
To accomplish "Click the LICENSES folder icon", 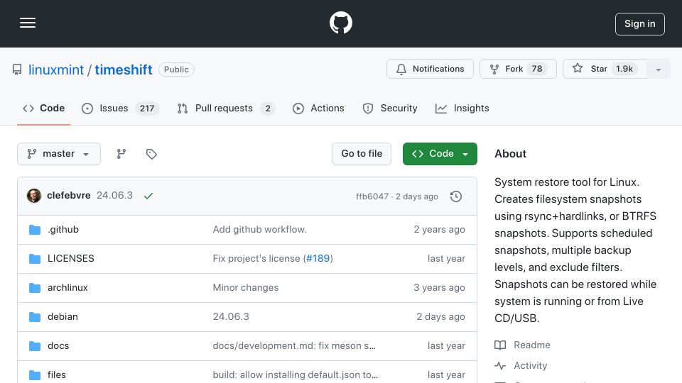I will [35, 259].
